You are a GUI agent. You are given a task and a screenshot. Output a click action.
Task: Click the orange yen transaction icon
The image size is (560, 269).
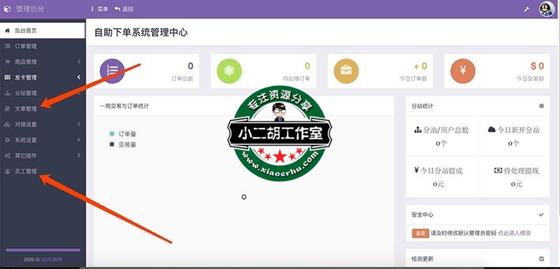(463, 71)
